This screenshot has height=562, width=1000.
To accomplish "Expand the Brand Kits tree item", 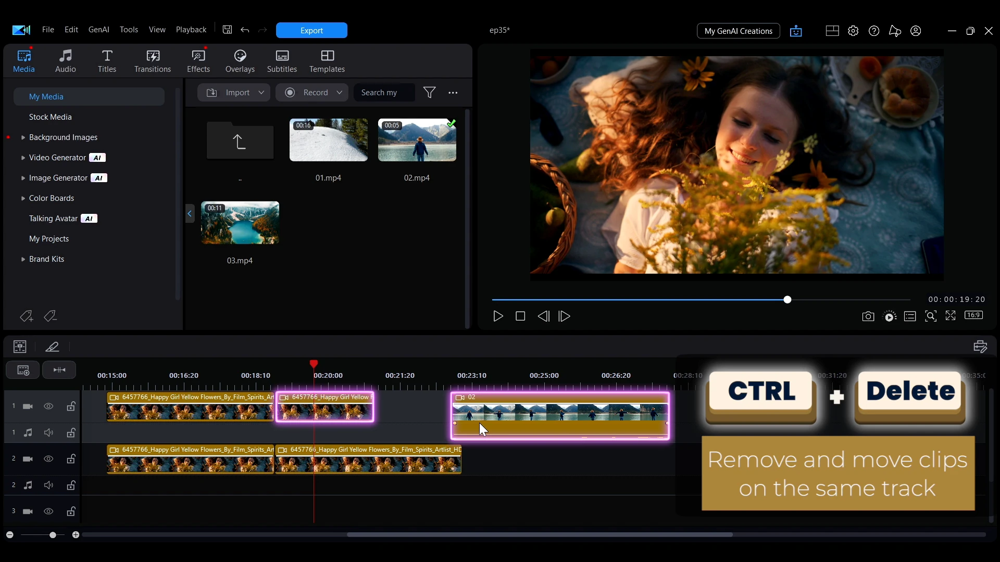I will click(23, 259).
